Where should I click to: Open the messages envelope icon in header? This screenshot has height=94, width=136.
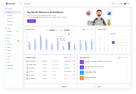click(x=113, y=4)
